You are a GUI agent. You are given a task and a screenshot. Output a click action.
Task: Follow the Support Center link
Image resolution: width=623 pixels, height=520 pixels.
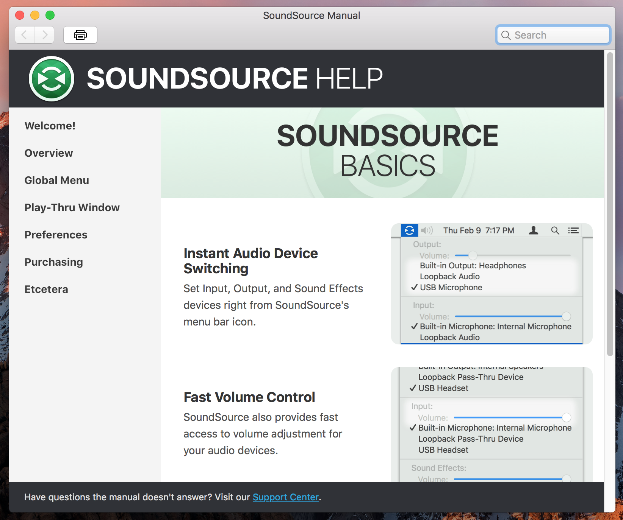[x=286, y=497]
